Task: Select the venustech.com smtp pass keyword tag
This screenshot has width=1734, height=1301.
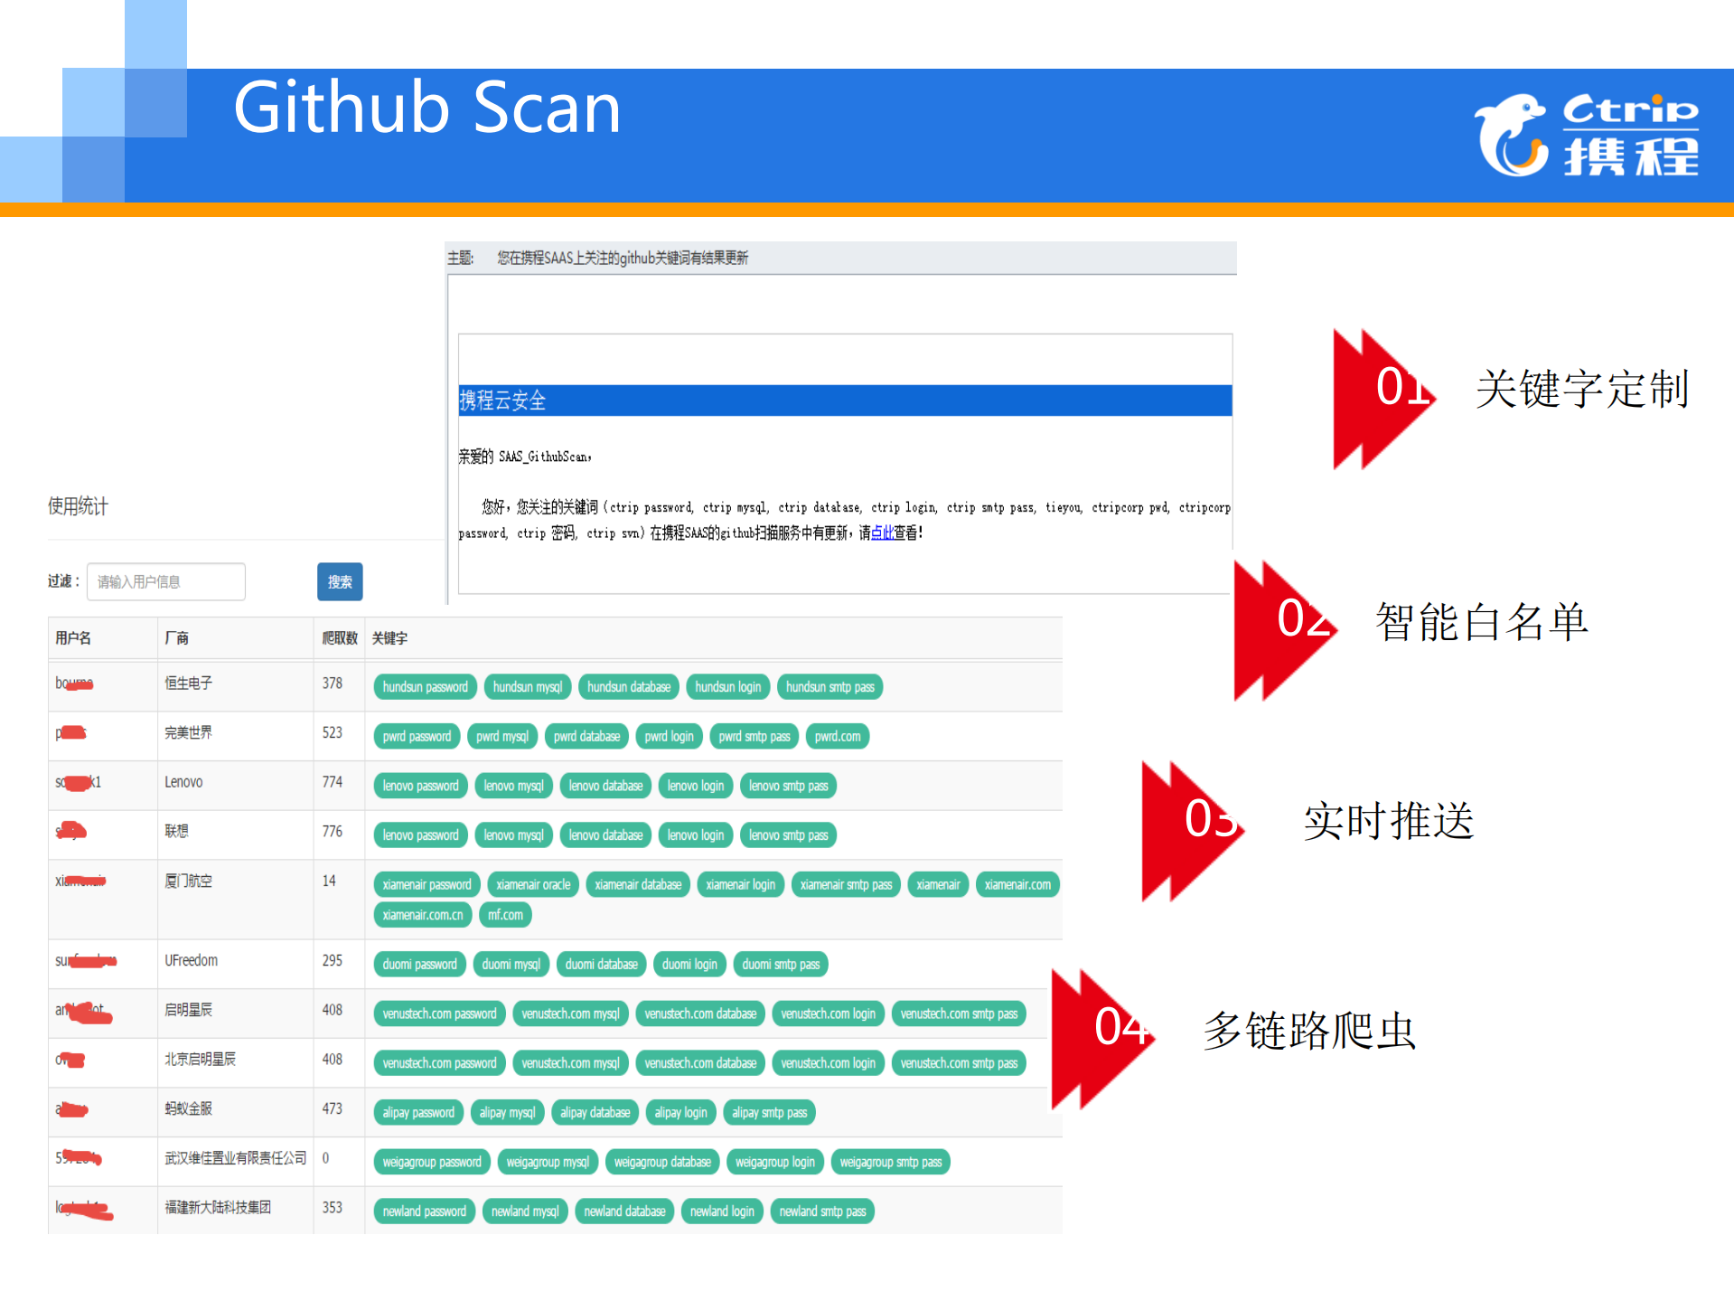Action: click(x=959, y=1013)
